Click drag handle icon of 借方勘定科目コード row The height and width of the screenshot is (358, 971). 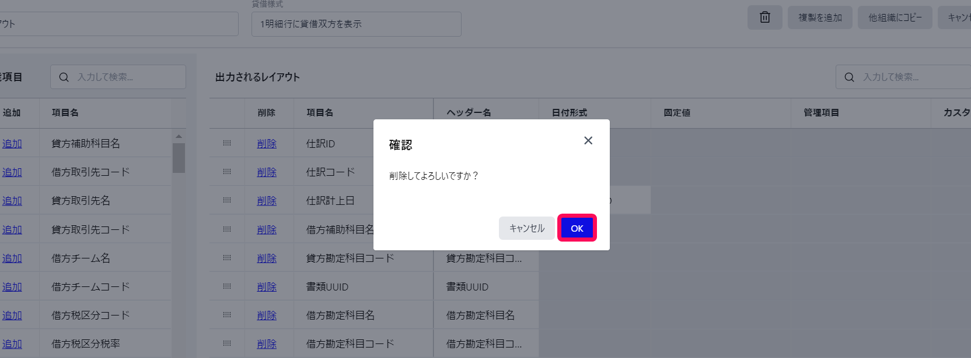coord(227,343)
